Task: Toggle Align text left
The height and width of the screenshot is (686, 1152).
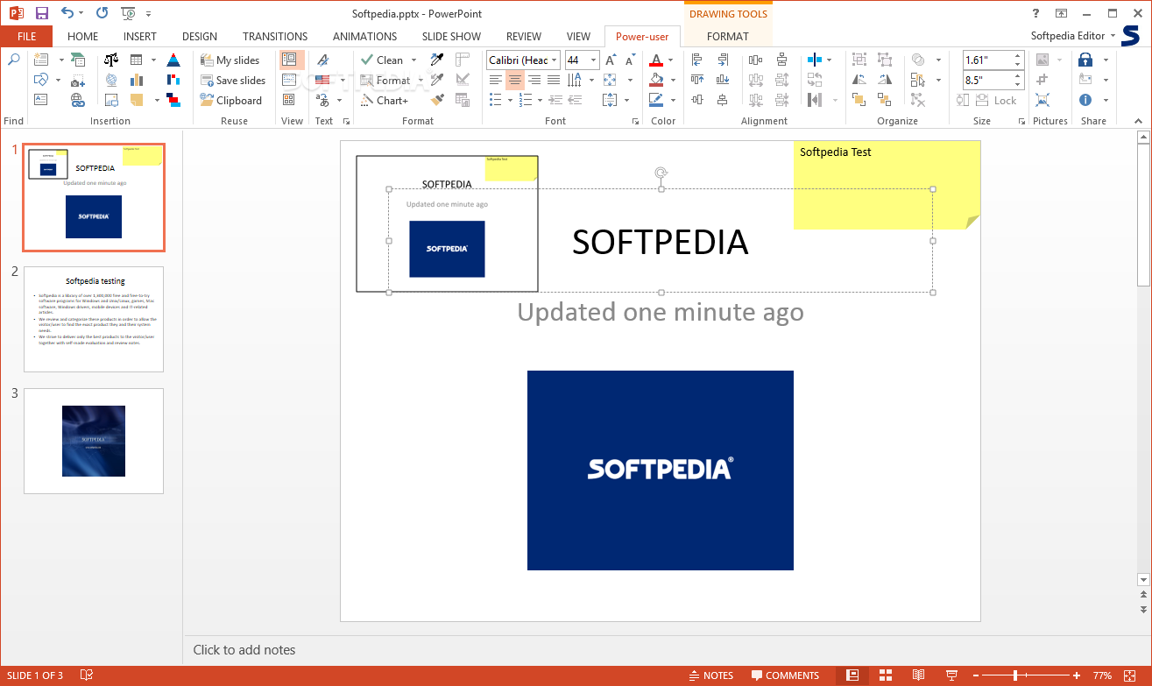Action: click(x=496, y=80)
